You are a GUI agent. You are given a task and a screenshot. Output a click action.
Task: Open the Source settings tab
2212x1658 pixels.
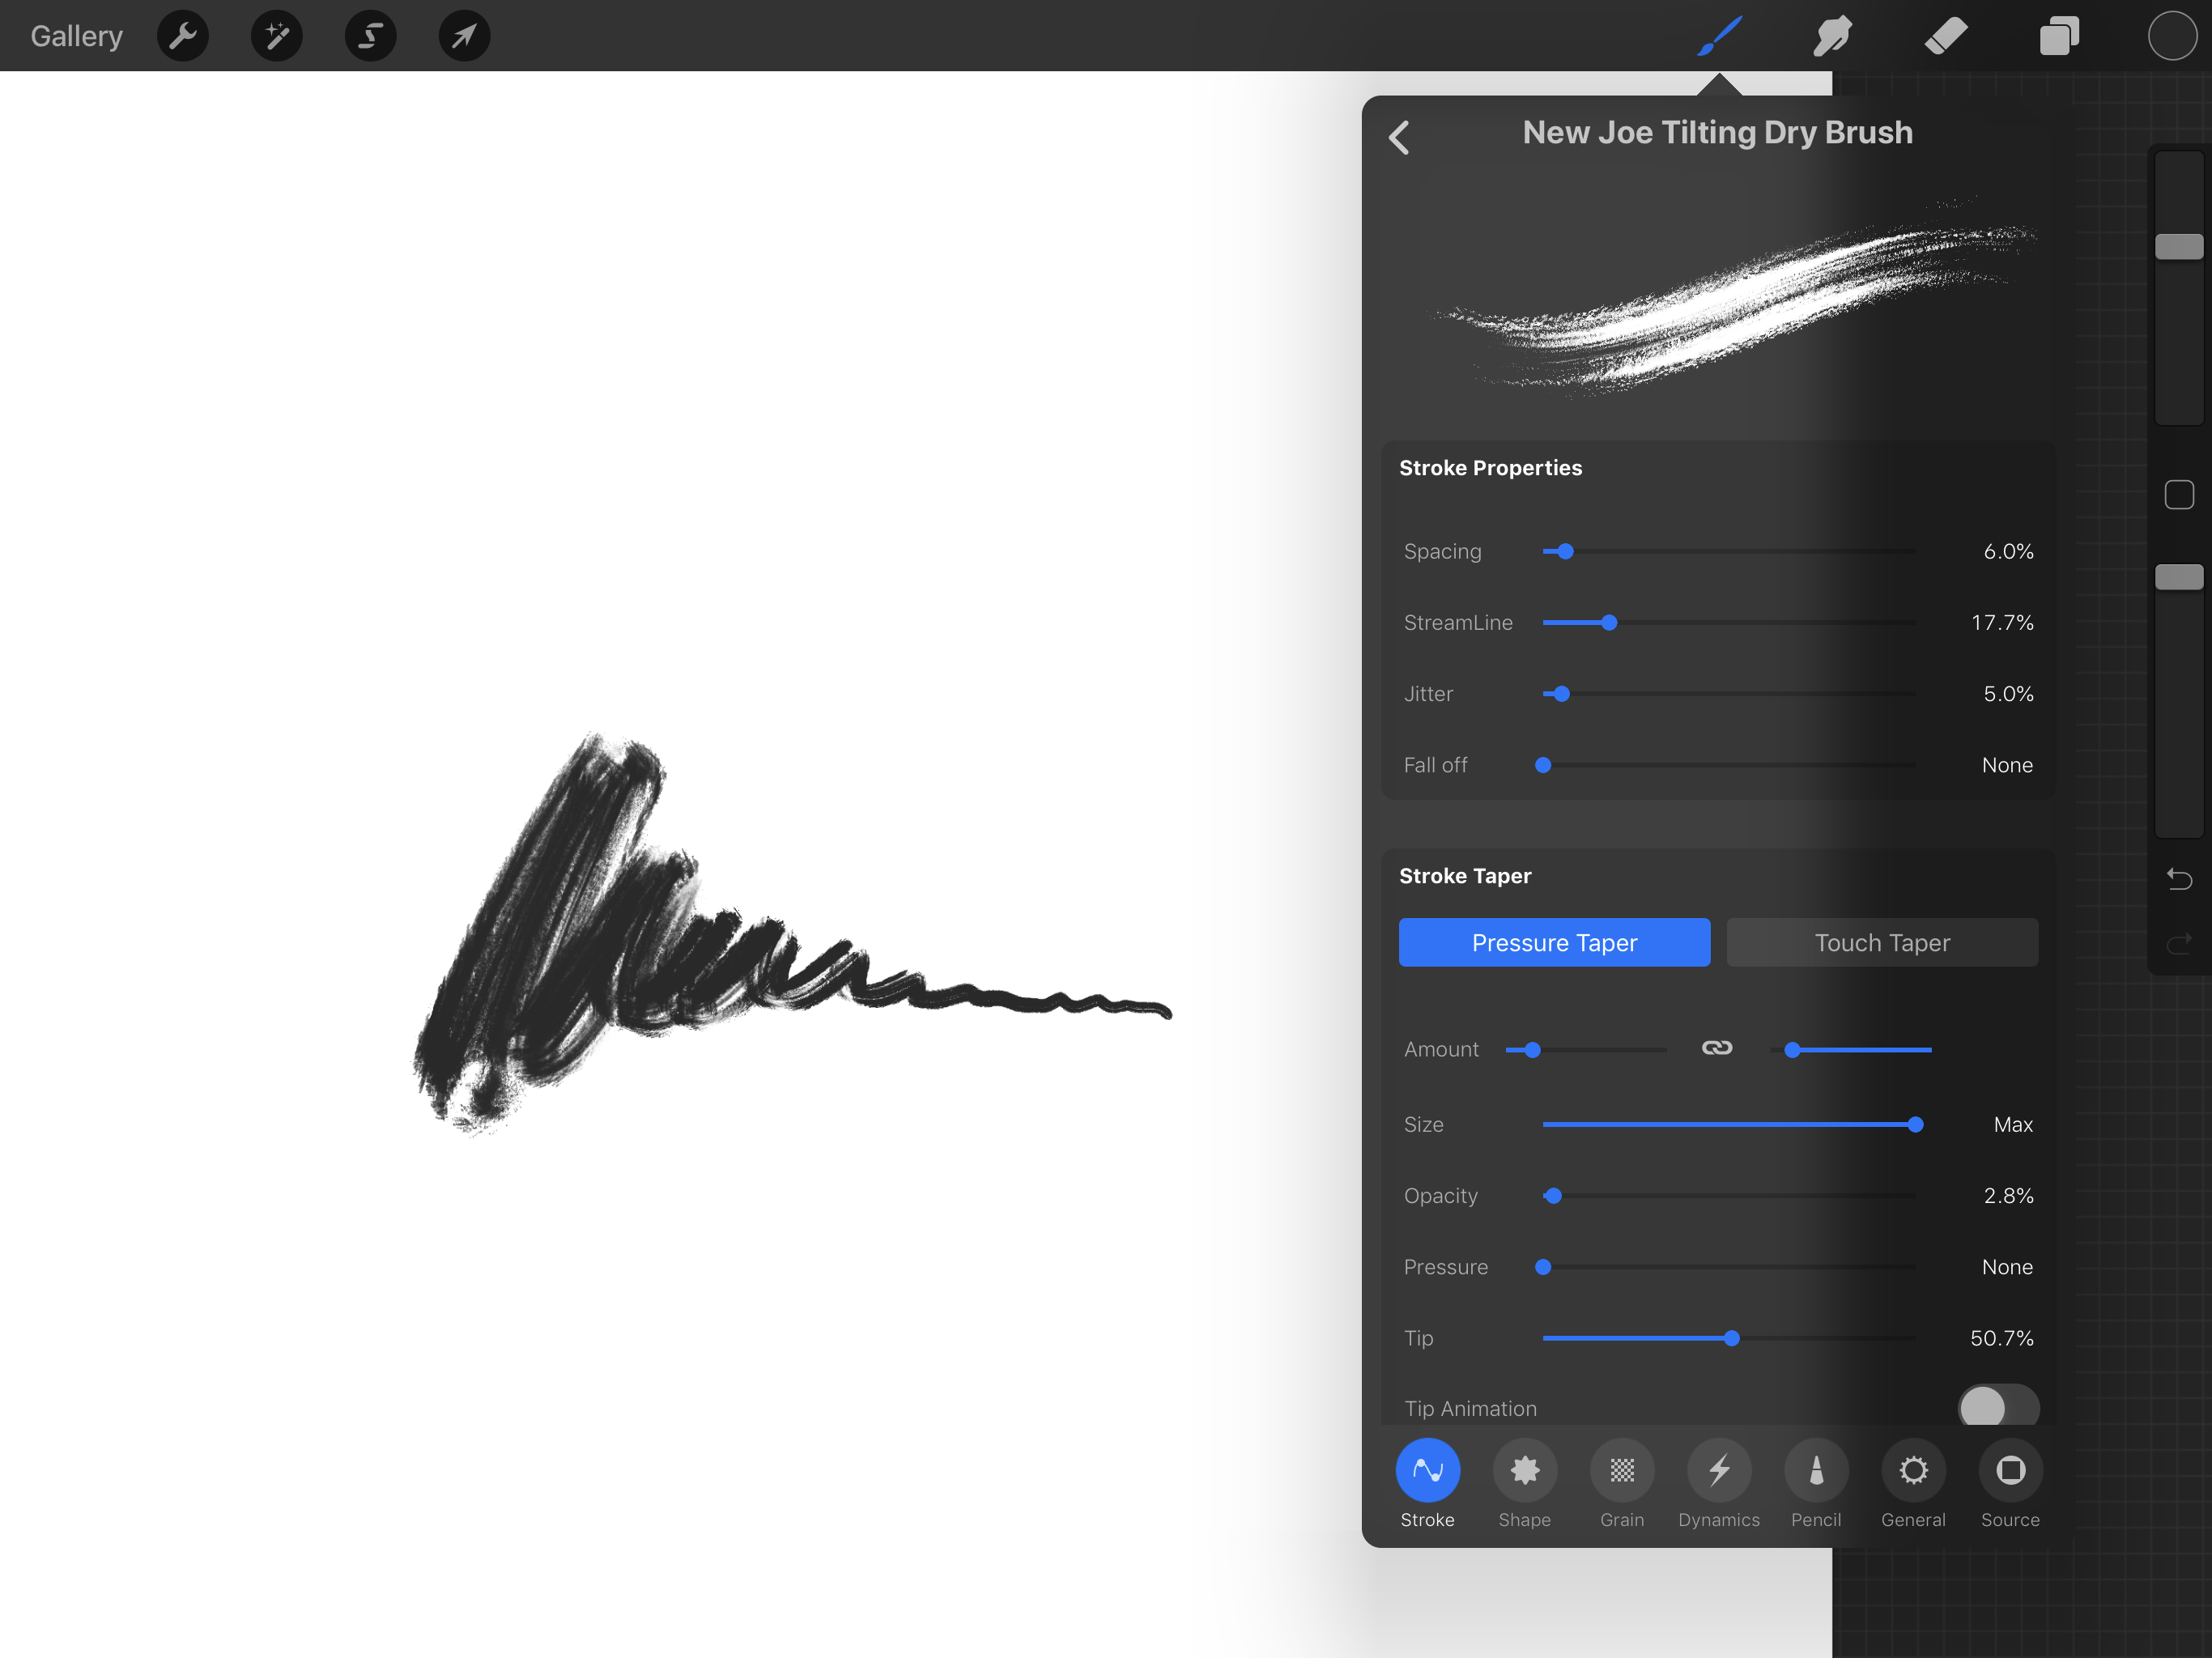(2010, 1484)
